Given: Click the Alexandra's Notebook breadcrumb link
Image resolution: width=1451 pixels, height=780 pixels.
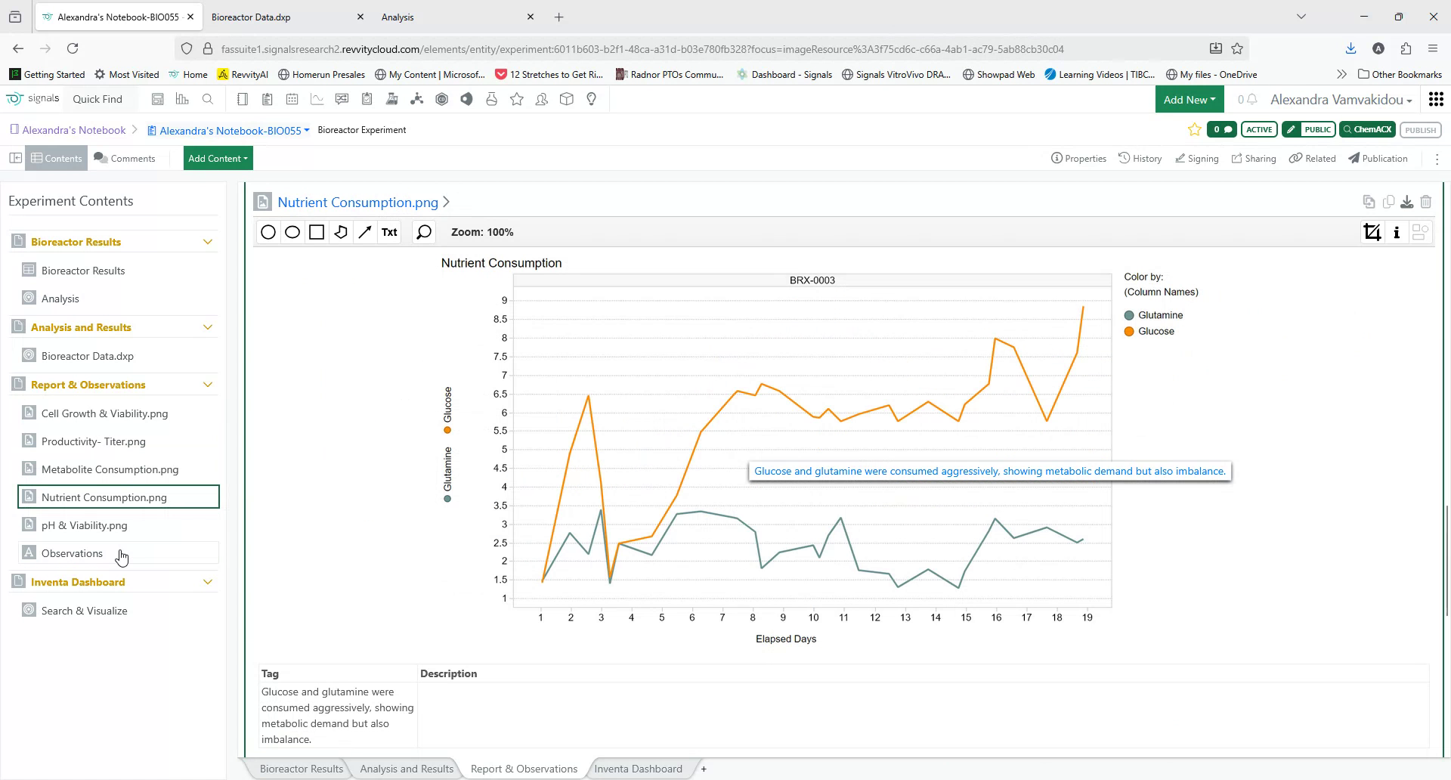Looking at the screenshot, I should tap(73, 130).
